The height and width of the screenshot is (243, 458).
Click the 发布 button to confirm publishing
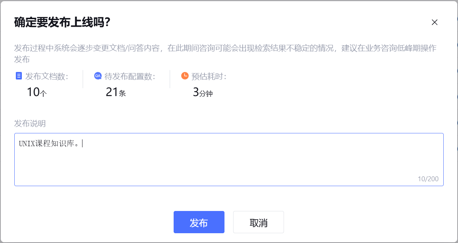[x=199, y=222]
